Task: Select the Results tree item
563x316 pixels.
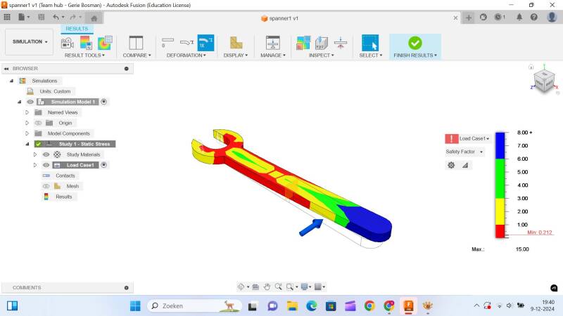Action: (x=63, y=197)
